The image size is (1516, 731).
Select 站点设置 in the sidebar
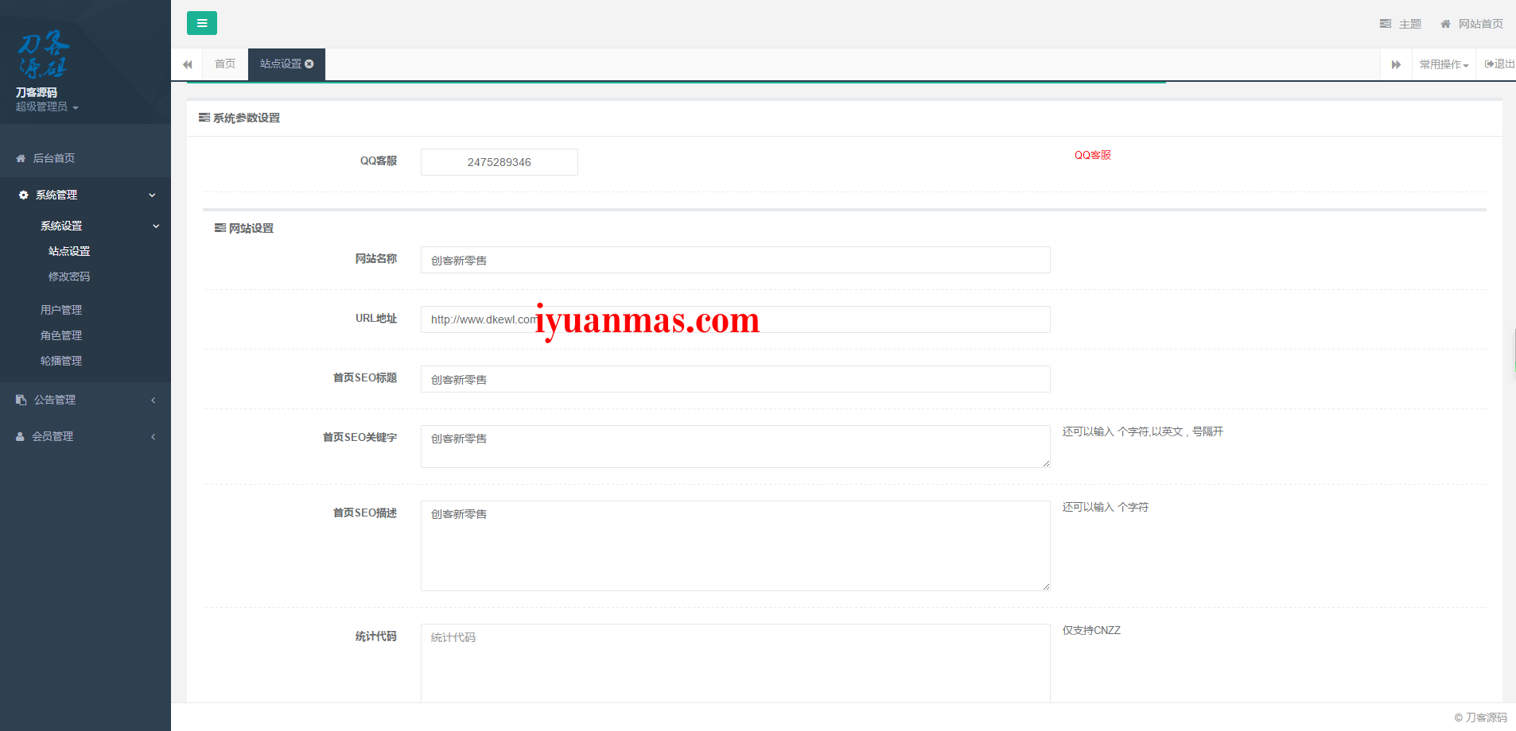[x=69, y=251]
